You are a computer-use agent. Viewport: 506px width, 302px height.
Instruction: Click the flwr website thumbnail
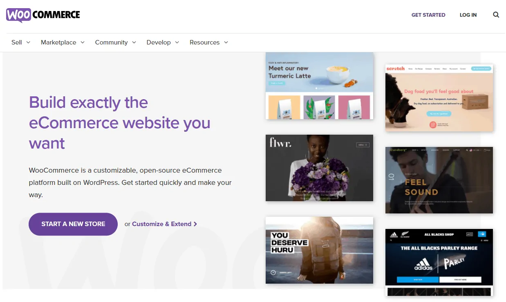[319, 168]
